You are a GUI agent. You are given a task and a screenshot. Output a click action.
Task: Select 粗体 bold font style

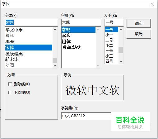coord(78,41)
